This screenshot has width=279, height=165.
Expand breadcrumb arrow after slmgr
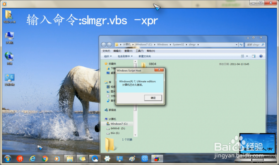[198, 45]
